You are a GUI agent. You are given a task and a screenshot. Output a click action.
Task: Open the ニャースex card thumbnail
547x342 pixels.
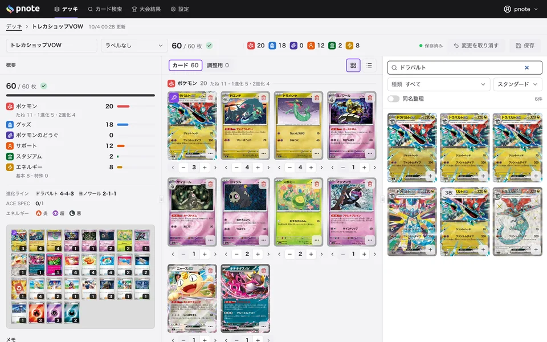tap(192, 298)
